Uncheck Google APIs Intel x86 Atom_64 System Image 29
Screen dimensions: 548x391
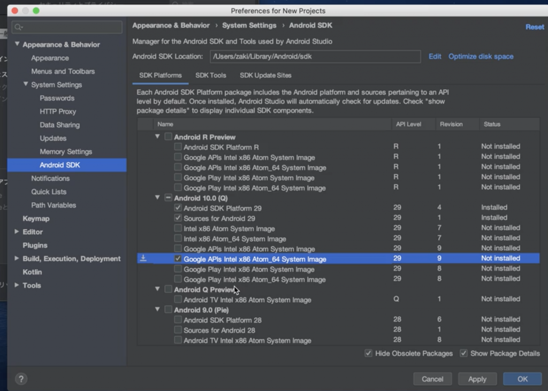point(178,258)
